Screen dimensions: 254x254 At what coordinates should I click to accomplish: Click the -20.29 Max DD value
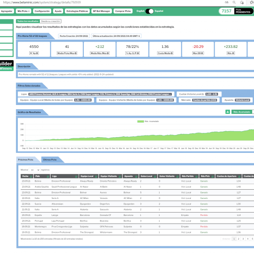click(198, 47)
